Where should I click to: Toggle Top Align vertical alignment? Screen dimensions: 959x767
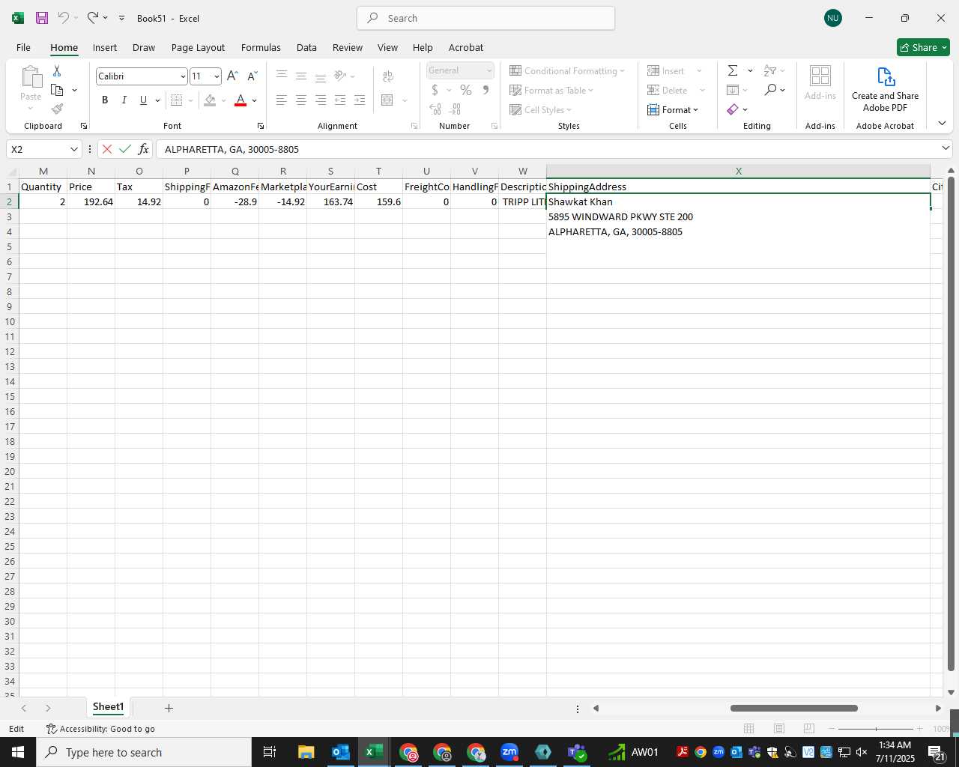[282, 76]
